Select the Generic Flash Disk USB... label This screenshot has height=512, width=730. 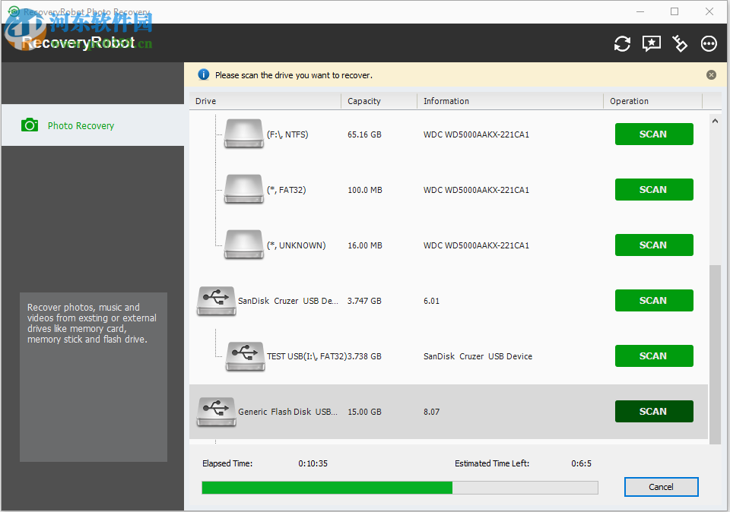click(x=287, y=412)
